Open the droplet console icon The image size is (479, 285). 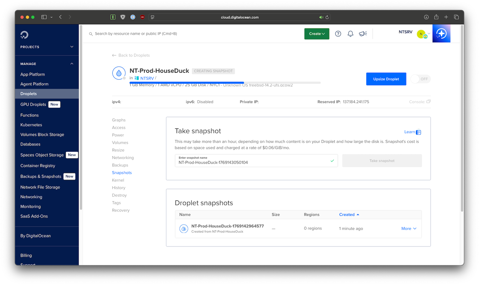[x=429, y=102]
